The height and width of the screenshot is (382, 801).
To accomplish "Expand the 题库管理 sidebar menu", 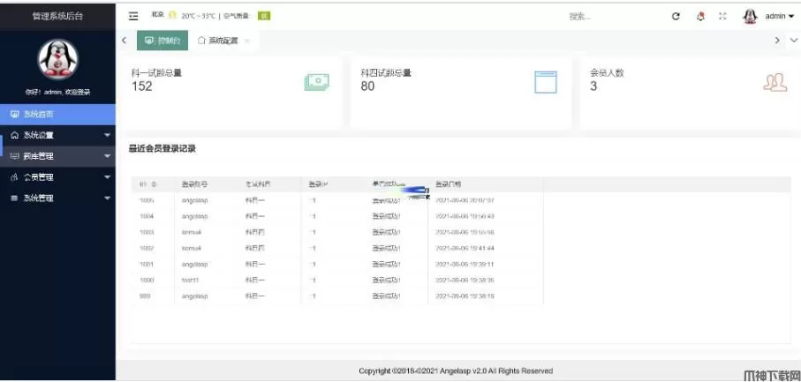I will coord(57,156).
